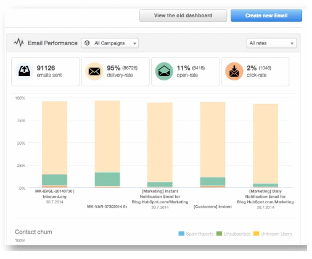Toggle Unknown Users legend label
312x259 pixels.
click(x=276, y=234)
